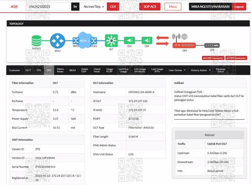Select the ONU Link Status value LOS

click(131, 154)
